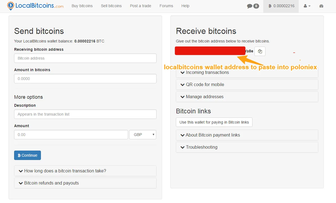336x203 pixels.
Task: Click 'Use this wallet for paying in Bitcoin links'
Action: coord(214,122)
